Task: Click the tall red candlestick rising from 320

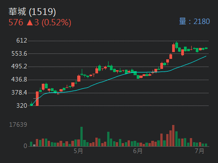Action: pyautogui.click(x=37, y=99)
